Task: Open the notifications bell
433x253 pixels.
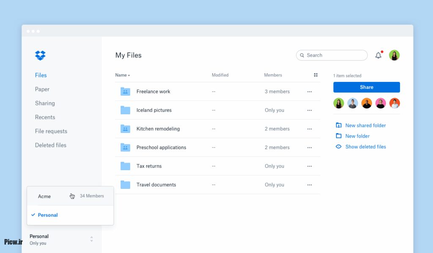Action: 378,55
